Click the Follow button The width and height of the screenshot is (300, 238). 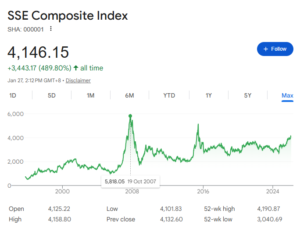(275, 49)
